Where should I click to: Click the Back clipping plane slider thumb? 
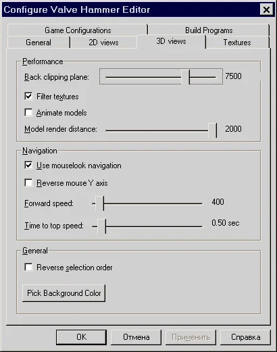186,77
